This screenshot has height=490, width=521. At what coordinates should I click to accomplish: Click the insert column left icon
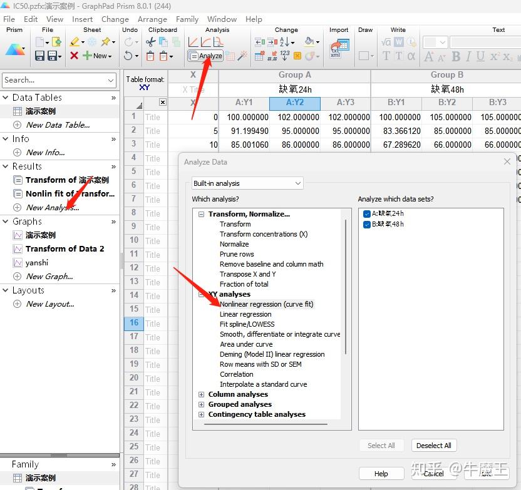[x=260, y=42]
